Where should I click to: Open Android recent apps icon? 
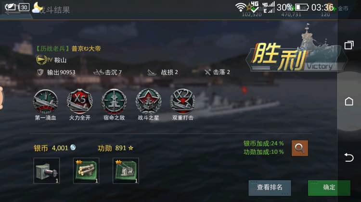349,45
